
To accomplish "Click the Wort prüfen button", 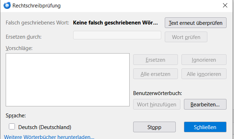I will (x=186, y=37).
